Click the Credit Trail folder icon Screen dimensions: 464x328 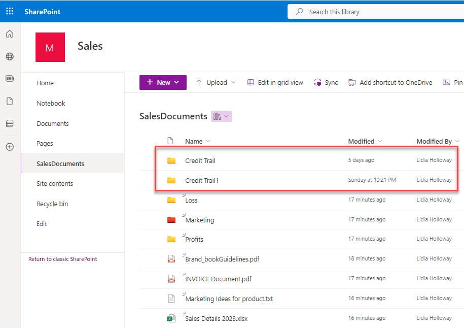(x=171, y=160)
